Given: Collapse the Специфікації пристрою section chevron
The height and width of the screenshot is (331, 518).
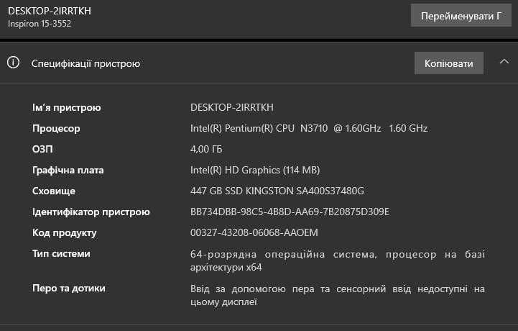Looking at the screenshot, I should [x=504, y=62].
